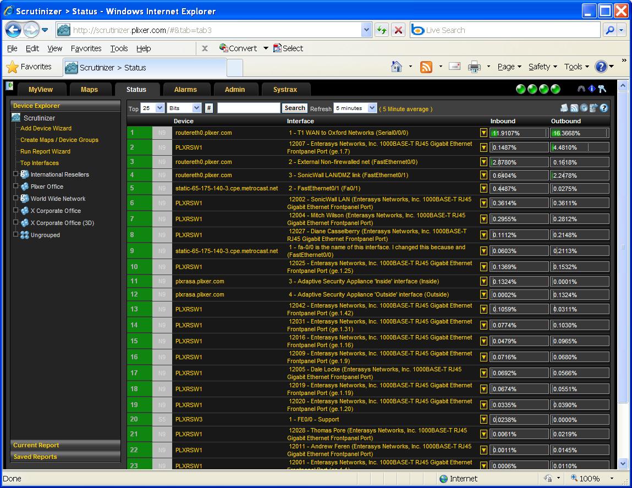Click the page vertical scrollbar down arrow
632x488 pixels.
(x=623, y=464)
